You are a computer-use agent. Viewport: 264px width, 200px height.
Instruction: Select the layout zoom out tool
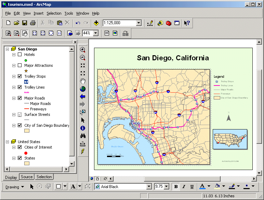(16, 33)
